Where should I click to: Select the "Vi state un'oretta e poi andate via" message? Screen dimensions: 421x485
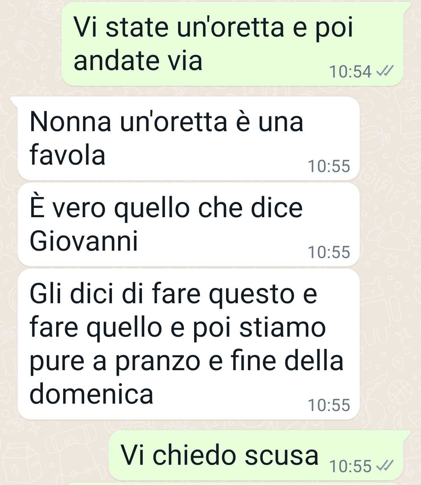point(232,44)
